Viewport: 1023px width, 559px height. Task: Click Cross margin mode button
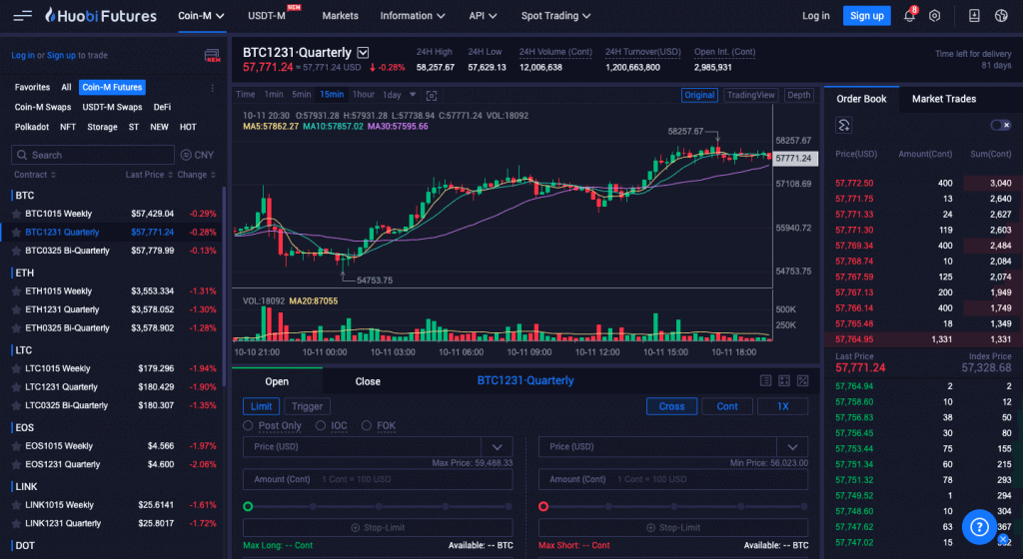point(671,406)
